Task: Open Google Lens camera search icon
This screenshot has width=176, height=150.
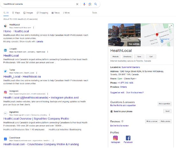Action: [x=90, y=4]
